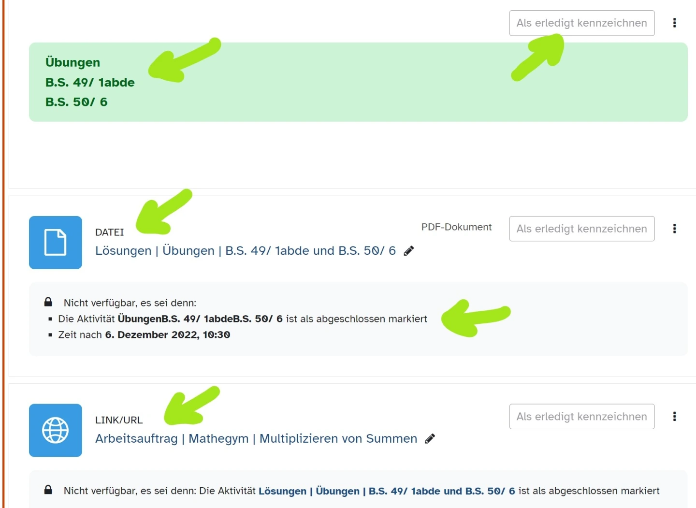Click the PDF-Dokument file type label

point(456,227)
